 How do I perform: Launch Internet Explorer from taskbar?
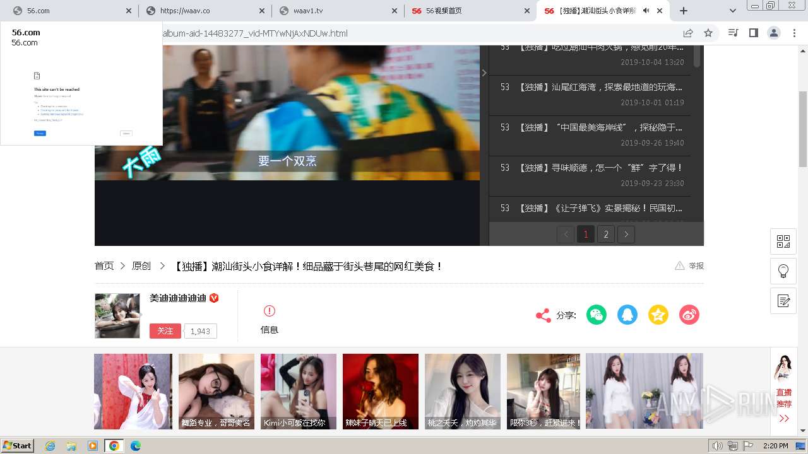(x=50, y=446)
